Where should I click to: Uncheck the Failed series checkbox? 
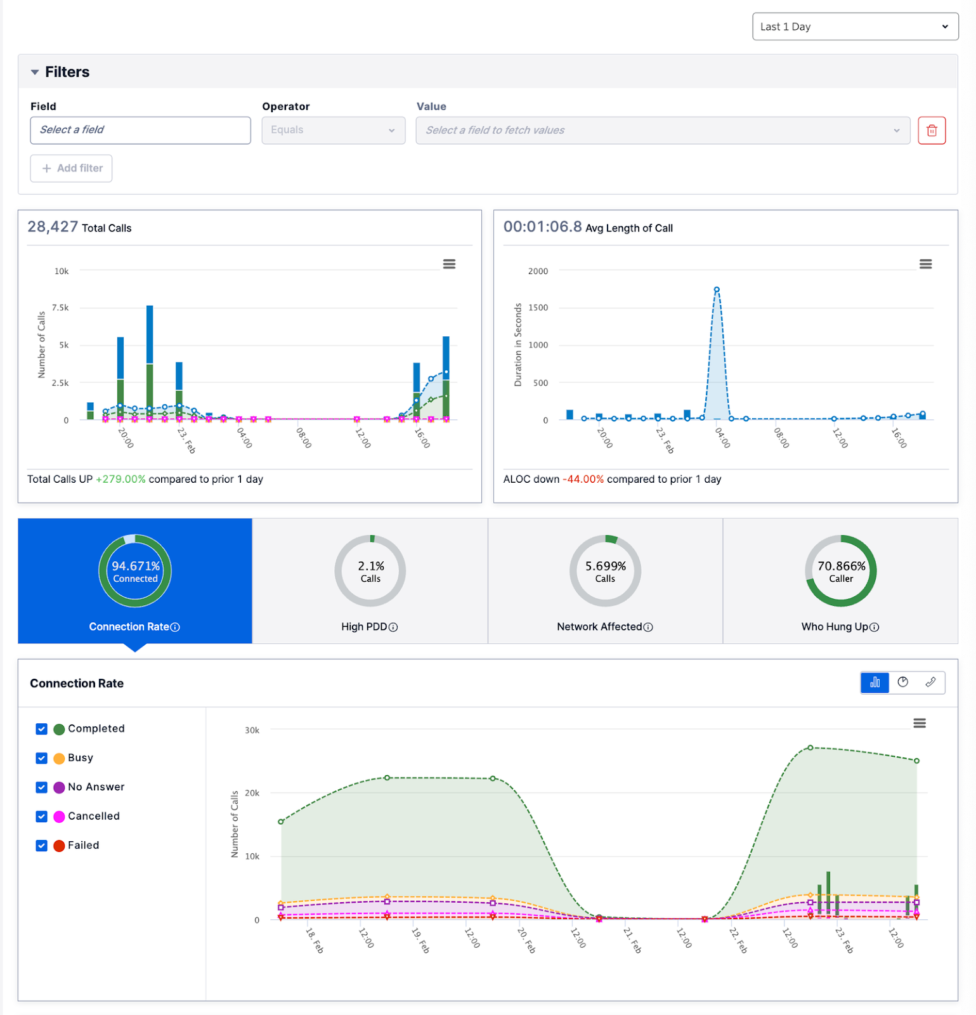pyautogui.click(x=42, y=846)
